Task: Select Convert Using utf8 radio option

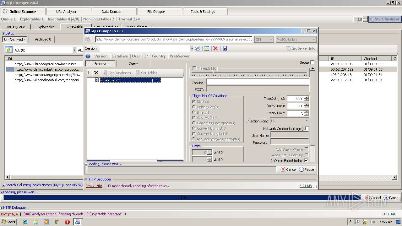Action: coord(193,128)
